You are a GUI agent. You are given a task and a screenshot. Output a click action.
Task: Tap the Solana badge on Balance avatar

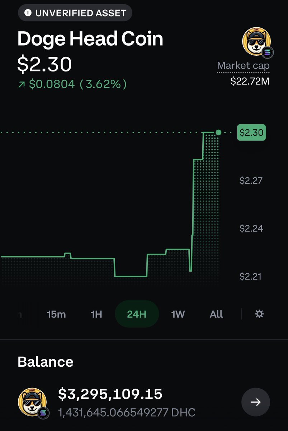pyautogui.click(x=44, y=413)
